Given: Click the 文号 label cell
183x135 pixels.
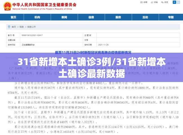Looking at the screenshot, I should (90, 40).
